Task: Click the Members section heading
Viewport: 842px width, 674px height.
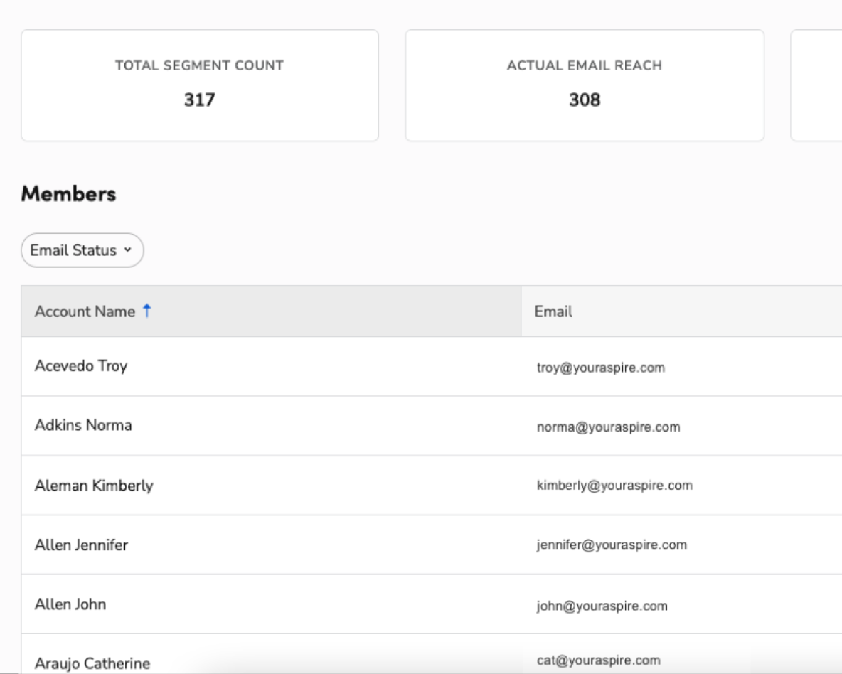Action: (x=68, y=193)
